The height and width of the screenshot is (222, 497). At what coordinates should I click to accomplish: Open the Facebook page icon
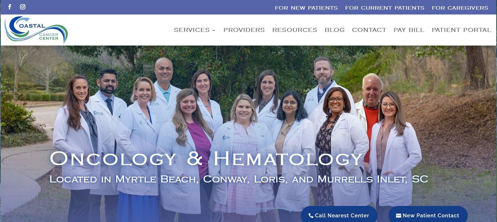[x=10, y=7]
